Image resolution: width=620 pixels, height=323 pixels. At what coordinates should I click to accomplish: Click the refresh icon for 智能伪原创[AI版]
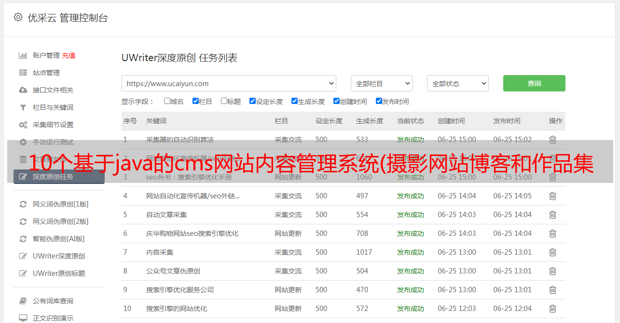tap(23, 239)
